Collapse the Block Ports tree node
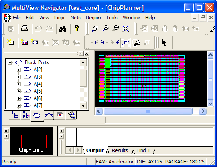 (9, 62)
